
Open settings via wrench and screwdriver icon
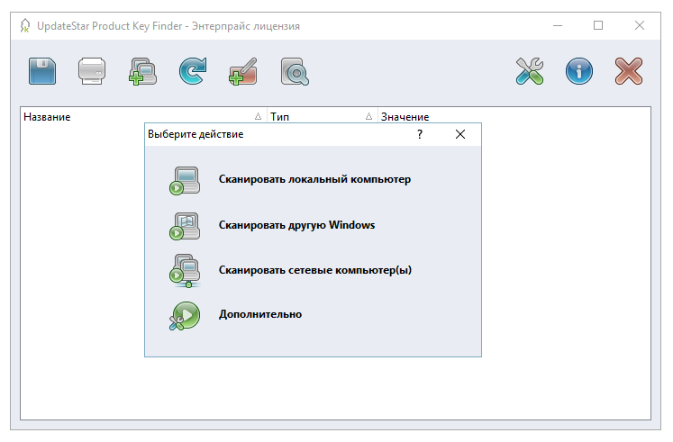(530, 71)
